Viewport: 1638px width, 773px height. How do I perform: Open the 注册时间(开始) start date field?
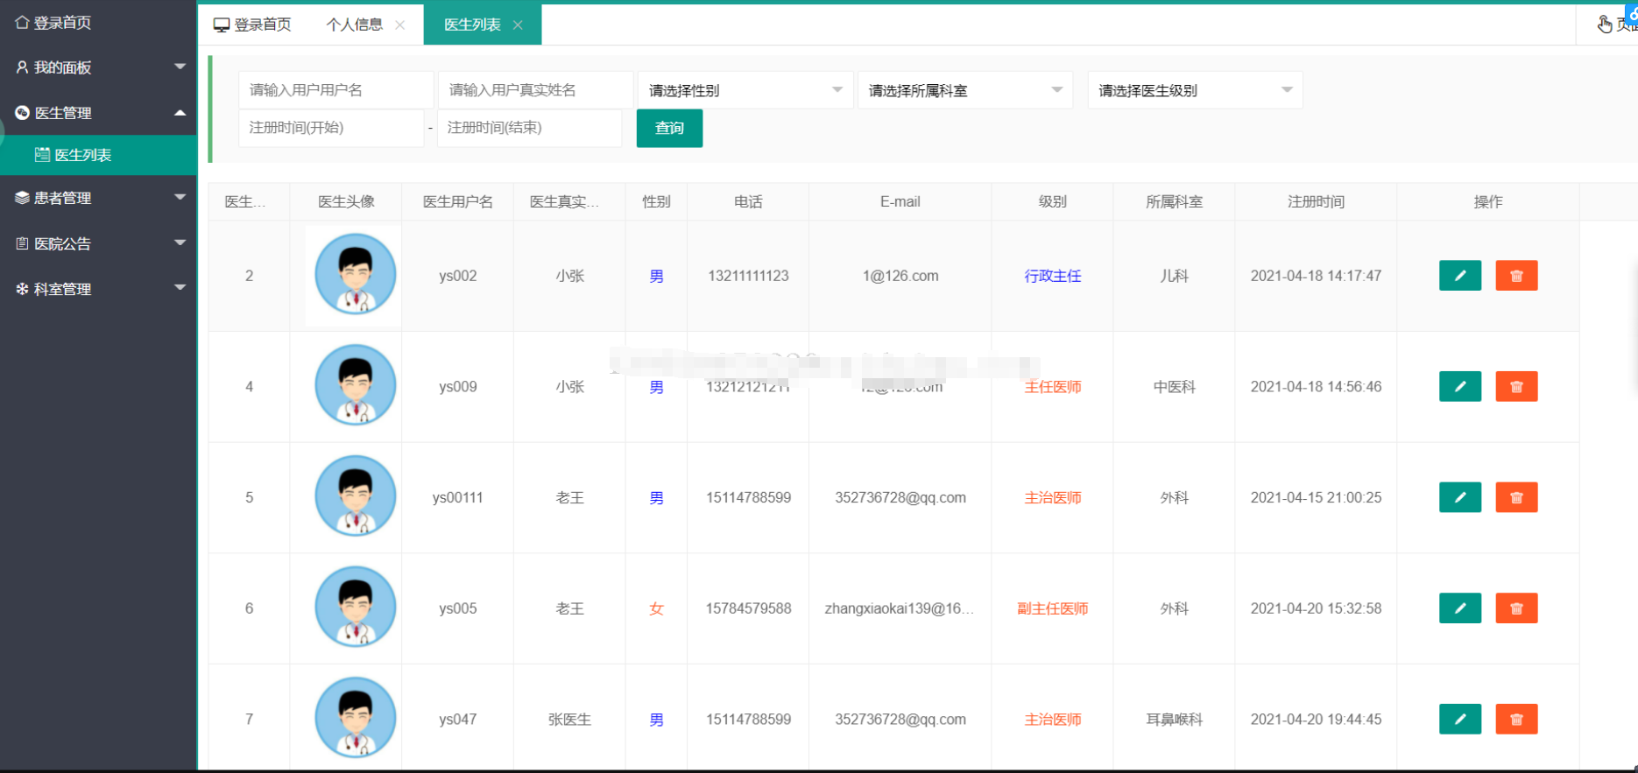coord(331,128)
